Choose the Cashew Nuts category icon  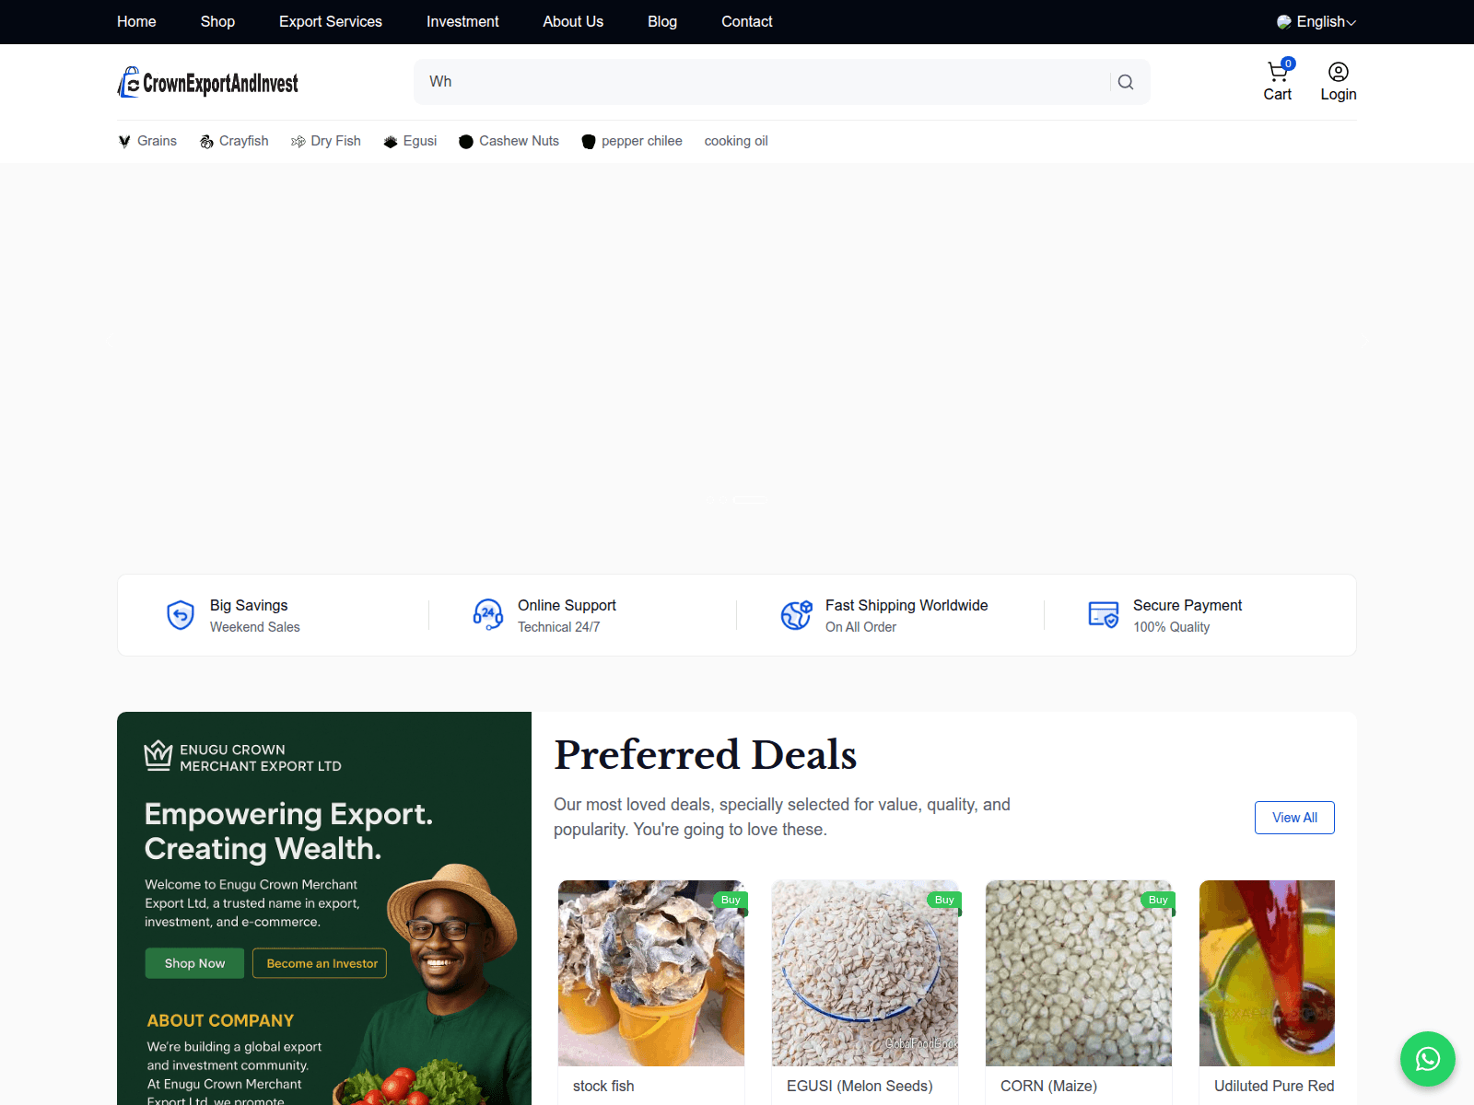pos(466,142)
